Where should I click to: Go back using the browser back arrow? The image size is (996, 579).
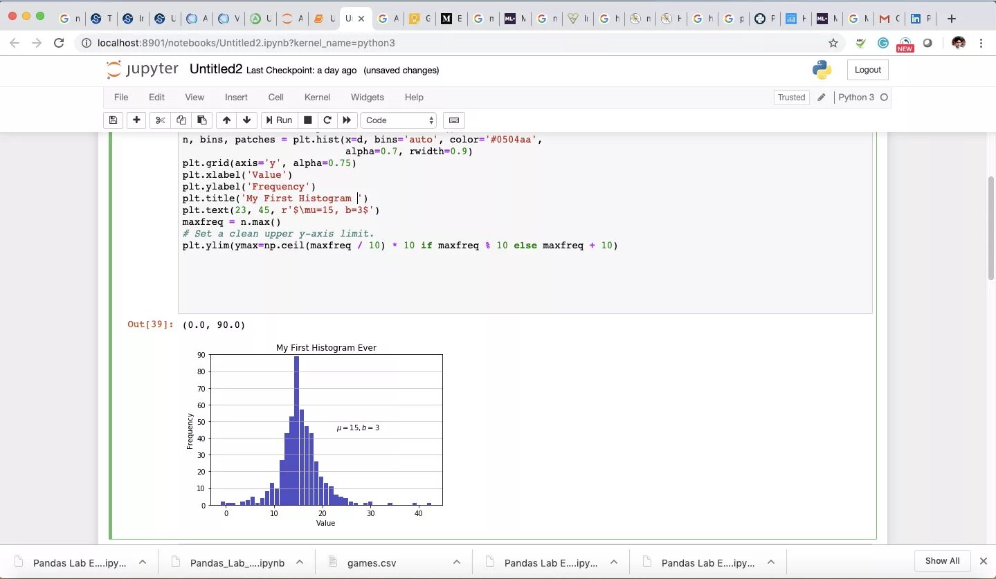pos(16,43)
